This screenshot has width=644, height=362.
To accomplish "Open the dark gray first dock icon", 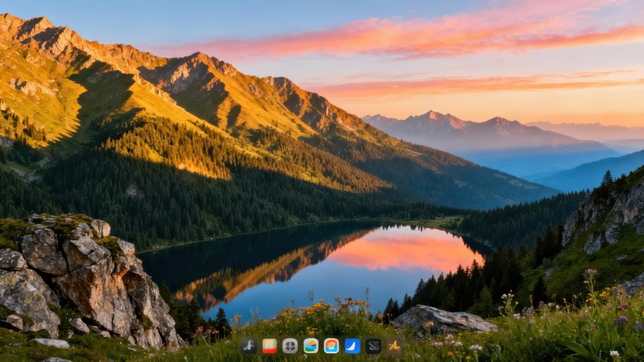I will [x=249, y=346].
